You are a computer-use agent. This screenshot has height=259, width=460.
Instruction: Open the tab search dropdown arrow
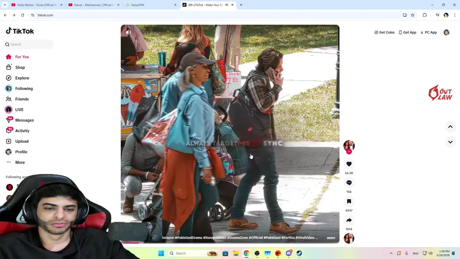point(4,5)
